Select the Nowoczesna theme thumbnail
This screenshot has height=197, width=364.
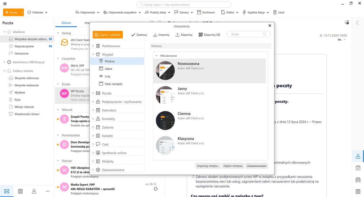pyautogui.click(x=165, y=71)
